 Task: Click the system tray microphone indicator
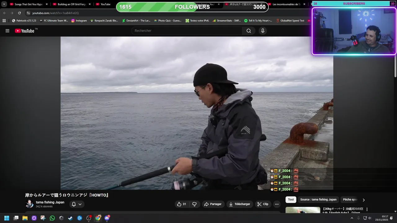(359, 218)
